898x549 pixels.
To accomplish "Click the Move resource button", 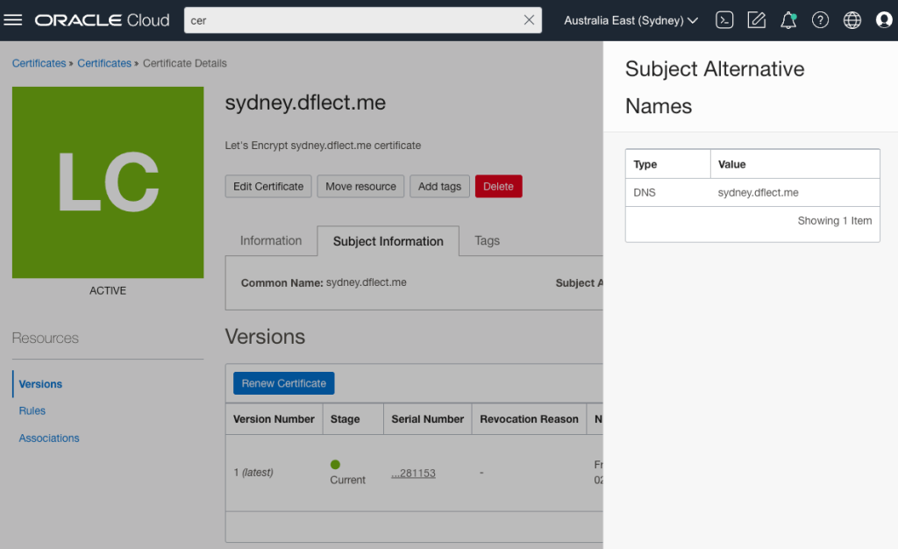I will tap(360, 186).
